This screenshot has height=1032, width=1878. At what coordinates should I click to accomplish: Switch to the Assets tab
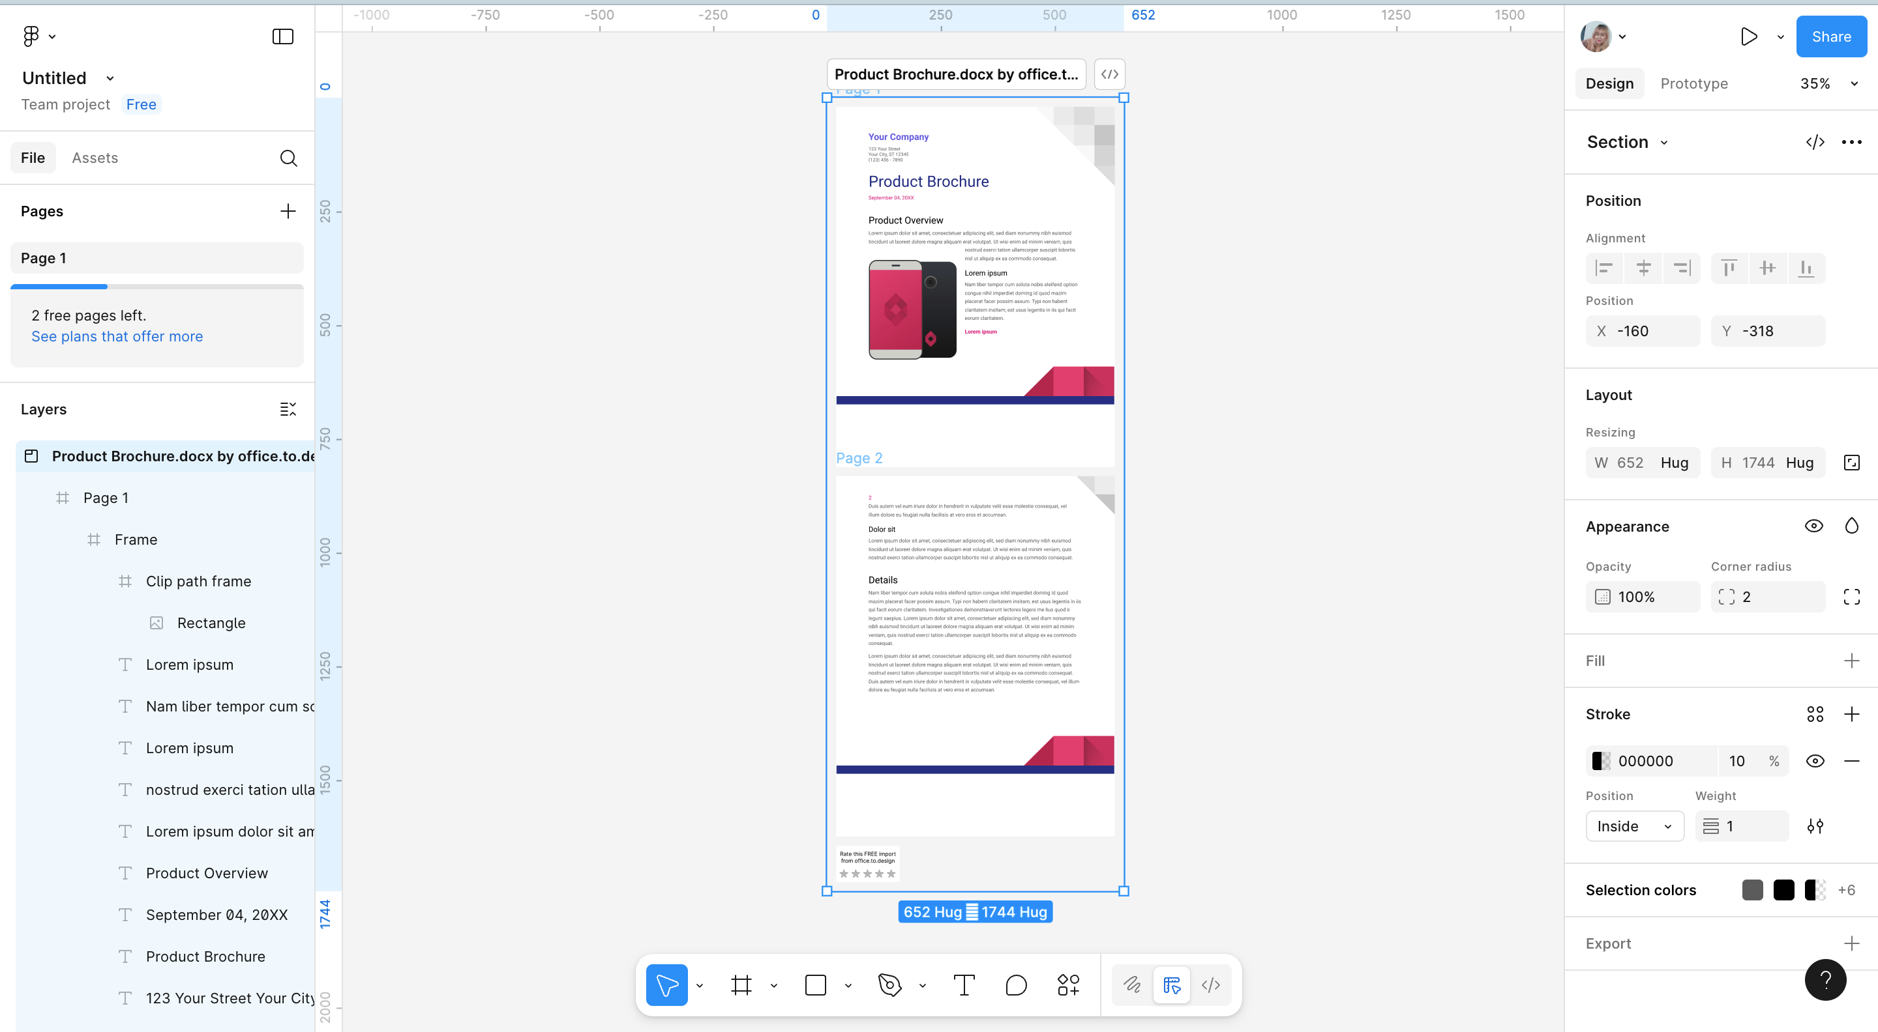pyautogui.click(x=95, y=158)
